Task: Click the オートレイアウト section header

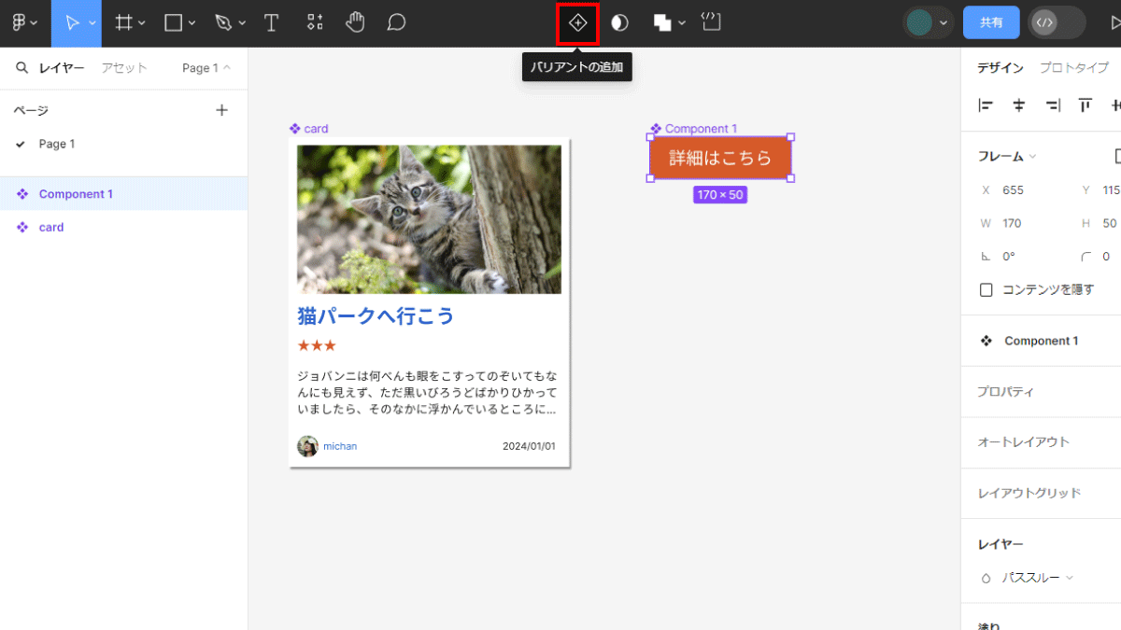Action: (x=1023, y=441)
